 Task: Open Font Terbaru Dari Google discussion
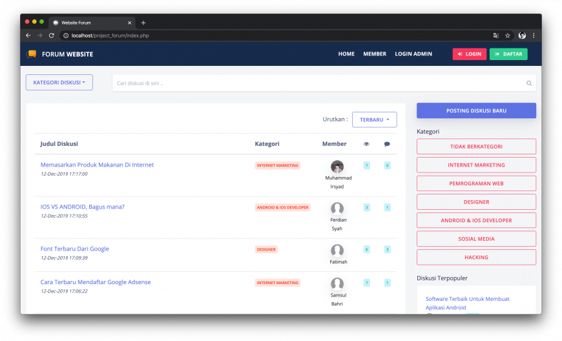74,249
